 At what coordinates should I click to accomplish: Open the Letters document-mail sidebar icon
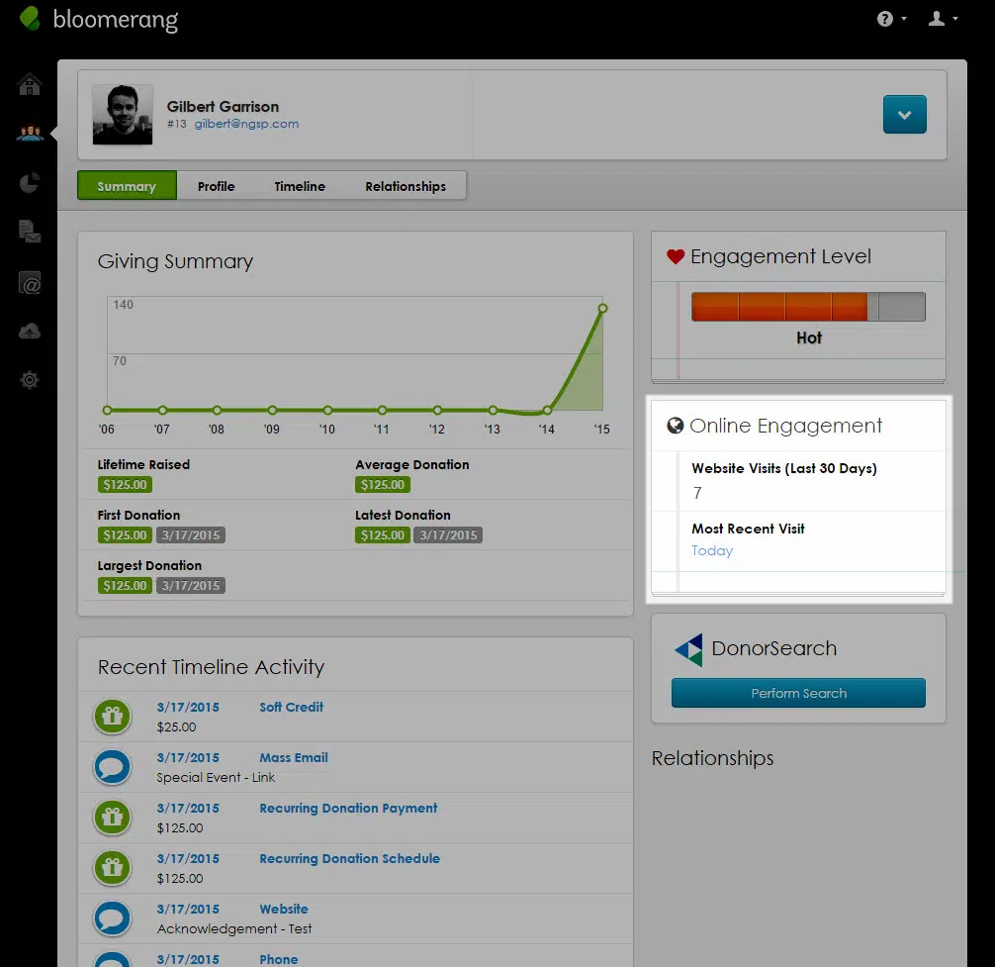(30, 233)
